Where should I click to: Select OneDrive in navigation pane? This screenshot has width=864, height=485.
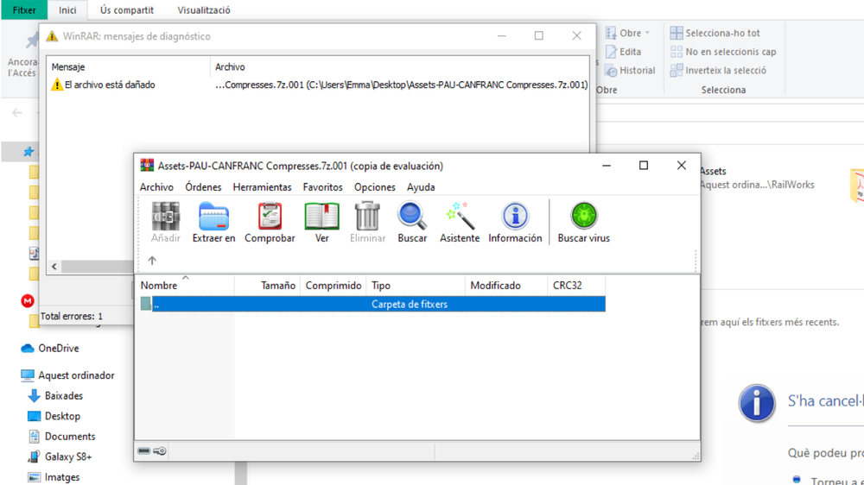pyautogui.click(x=50, y=349)
